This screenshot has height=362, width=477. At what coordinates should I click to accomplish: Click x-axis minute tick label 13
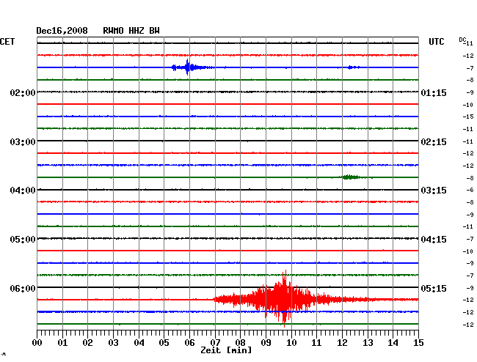[368, 342]
